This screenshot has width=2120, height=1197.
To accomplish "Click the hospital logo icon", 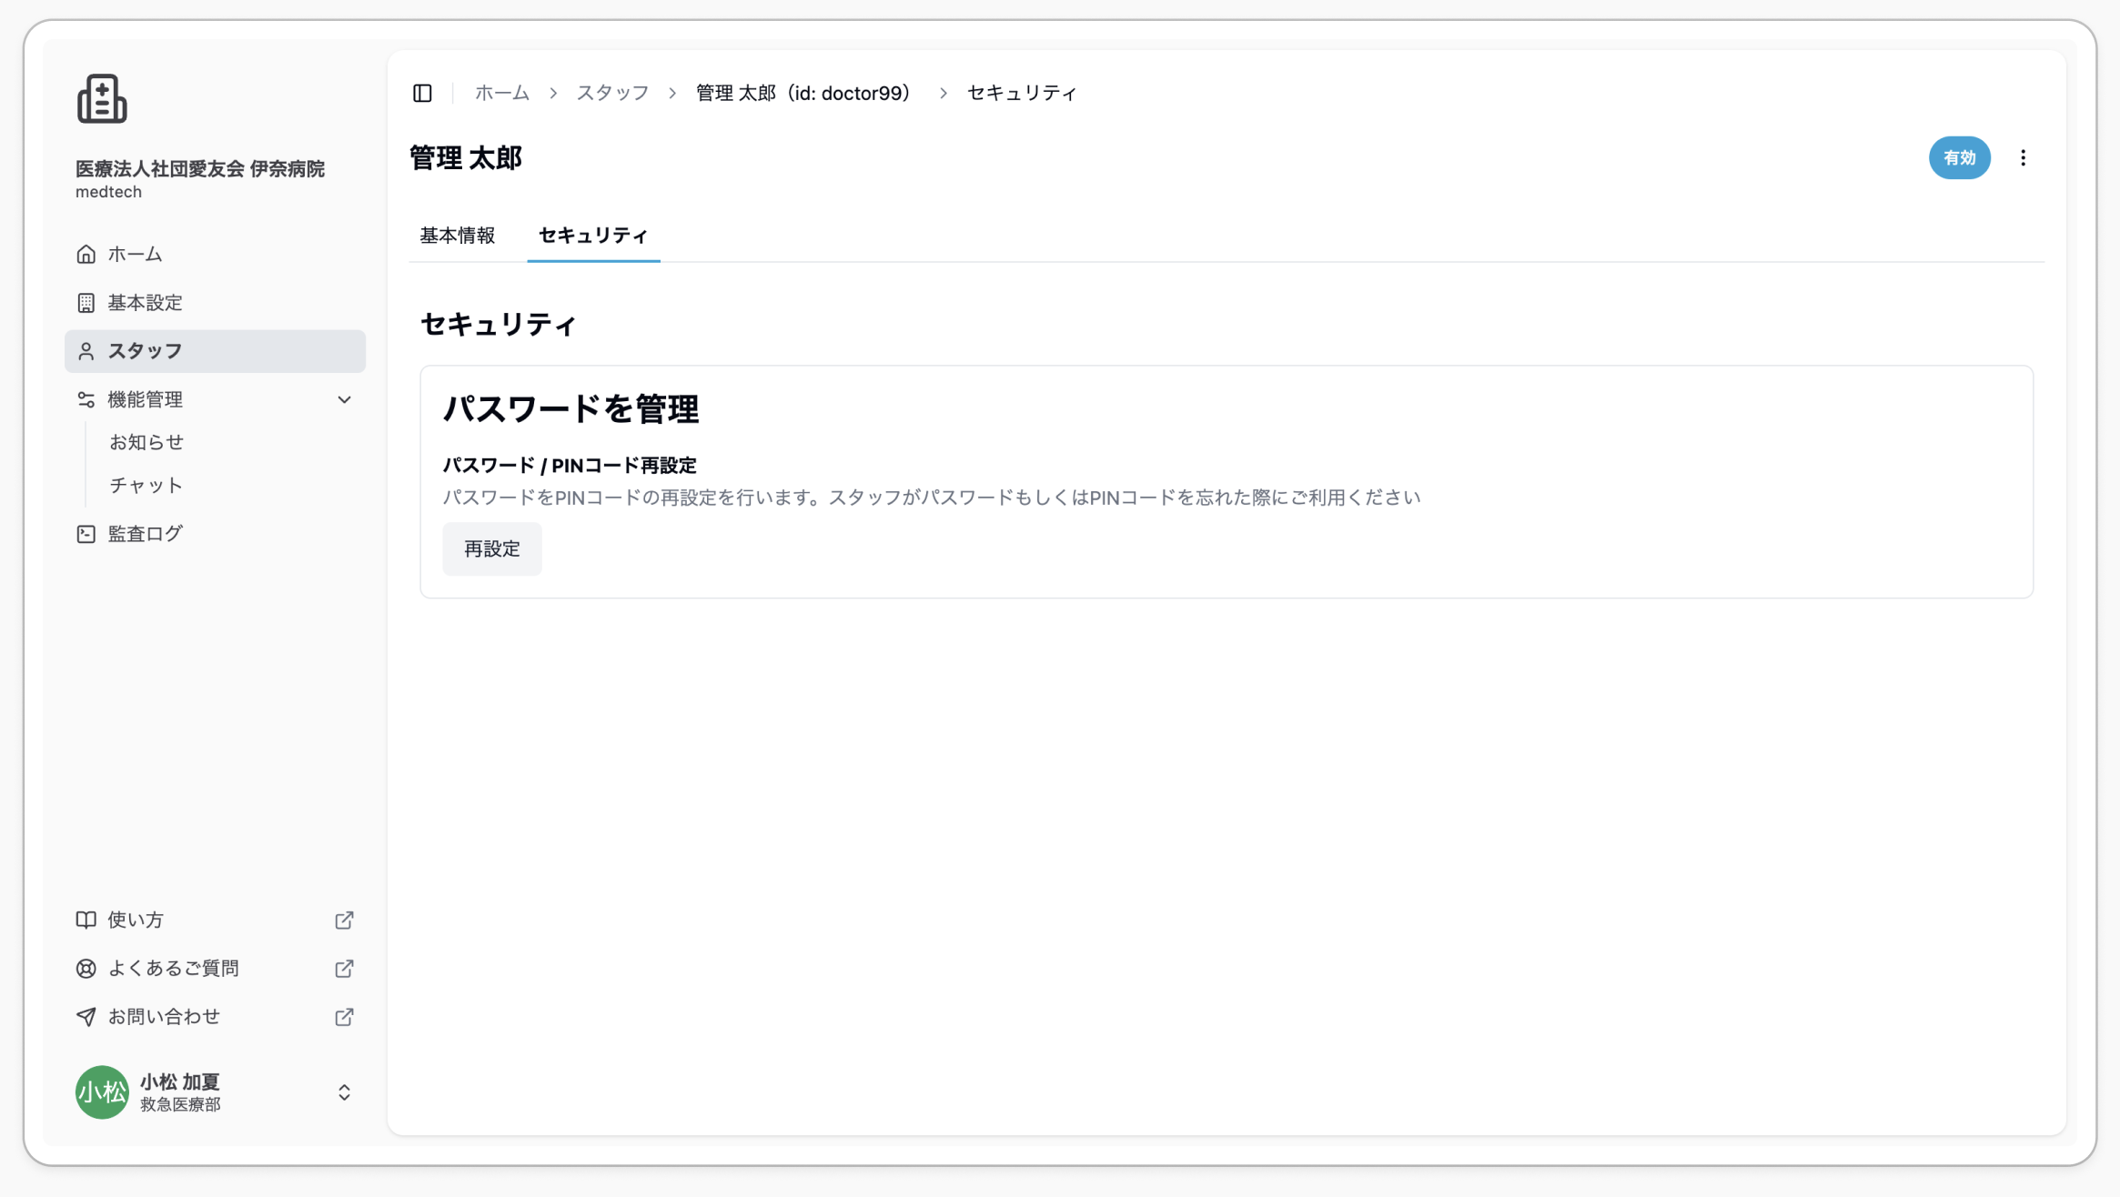I will pyautogui.click(x=102, y=98).
